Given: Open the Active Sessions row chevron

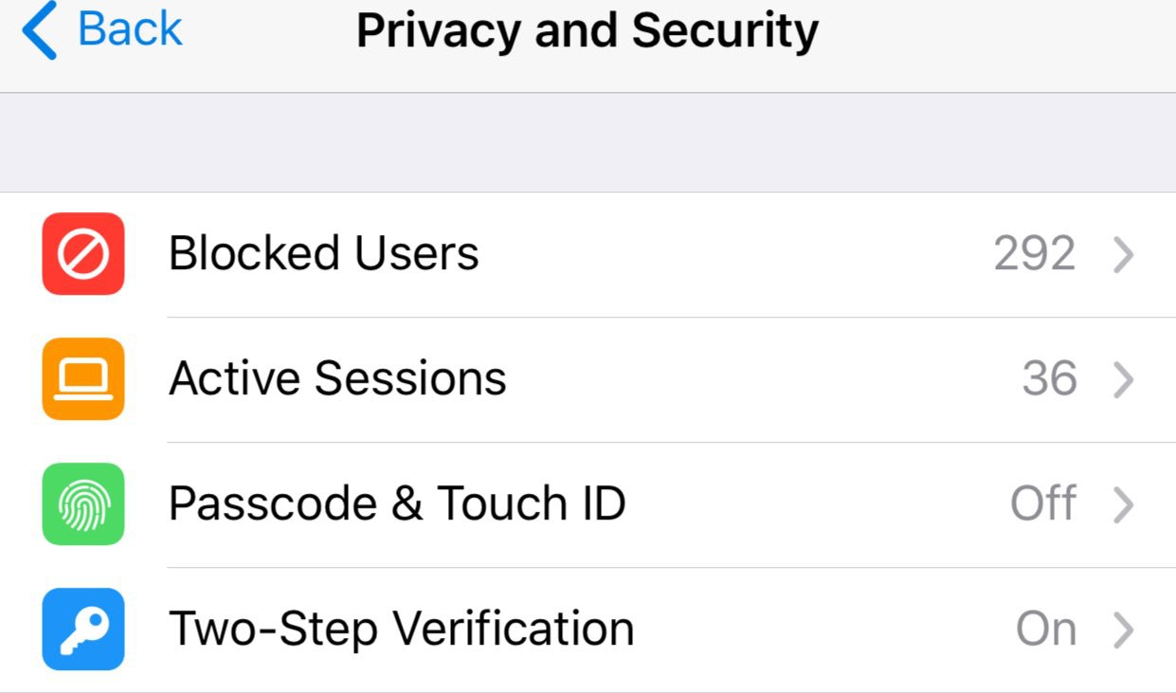Looking at the screenshot, I should [1124, 380].
